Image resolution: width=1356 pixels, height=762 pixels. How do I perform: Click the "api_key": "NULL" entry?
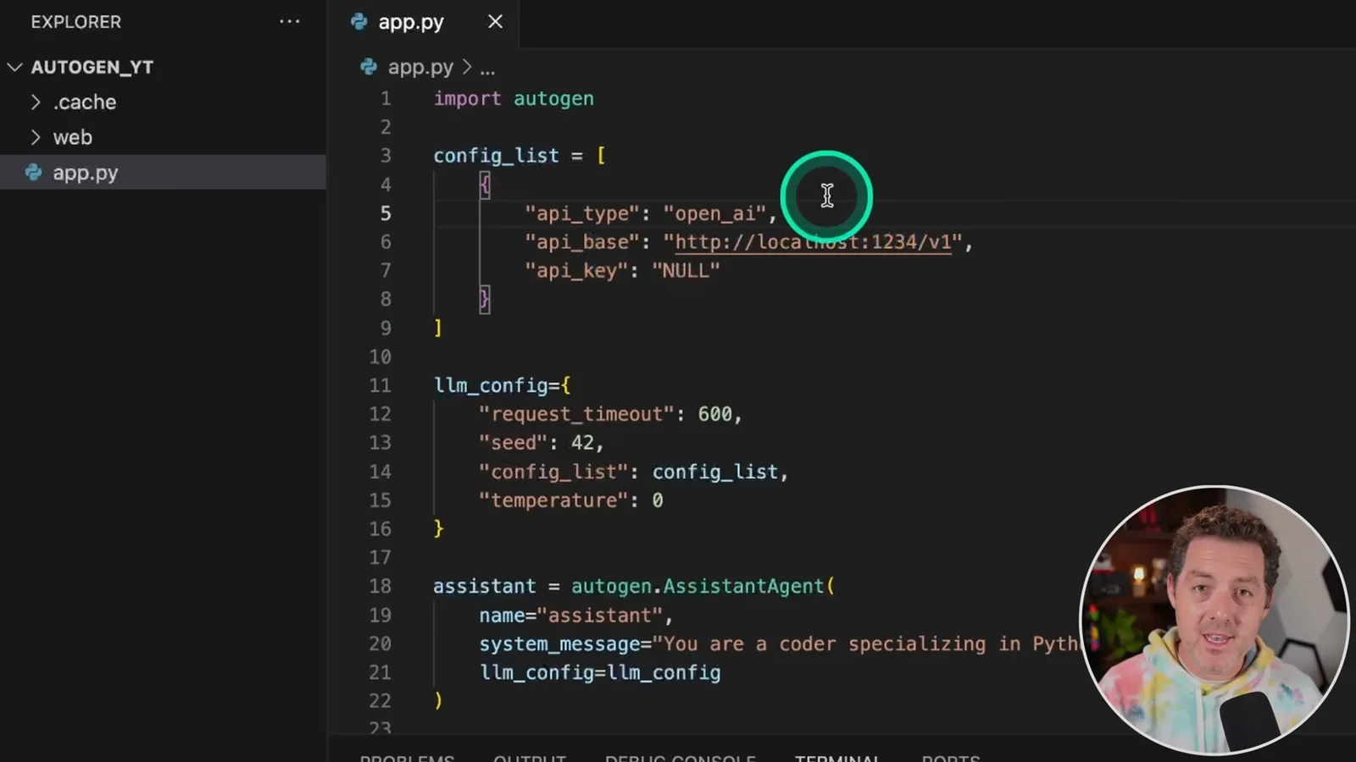(623, 271)
